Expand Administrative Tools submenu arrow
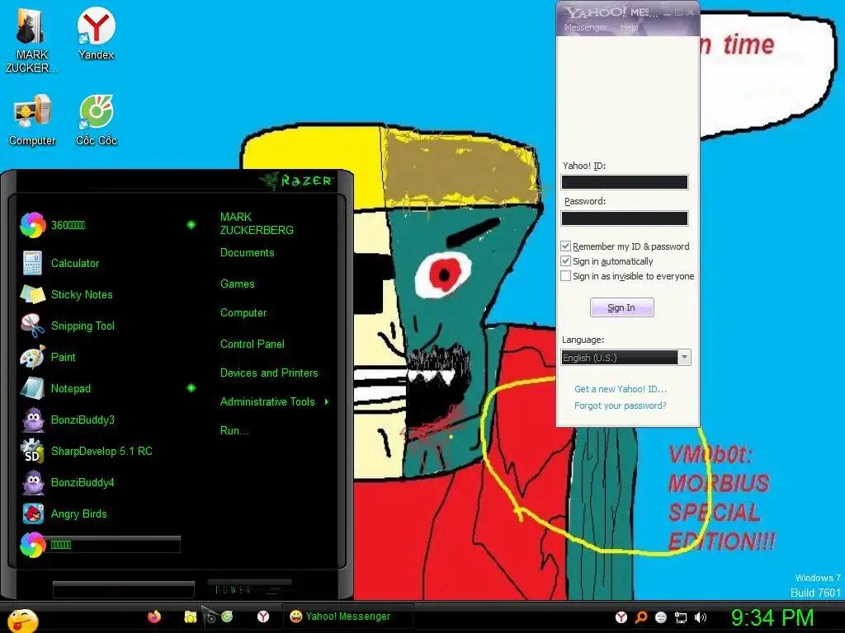The height and width of the screenshot is (633, 845). (327, 401)
